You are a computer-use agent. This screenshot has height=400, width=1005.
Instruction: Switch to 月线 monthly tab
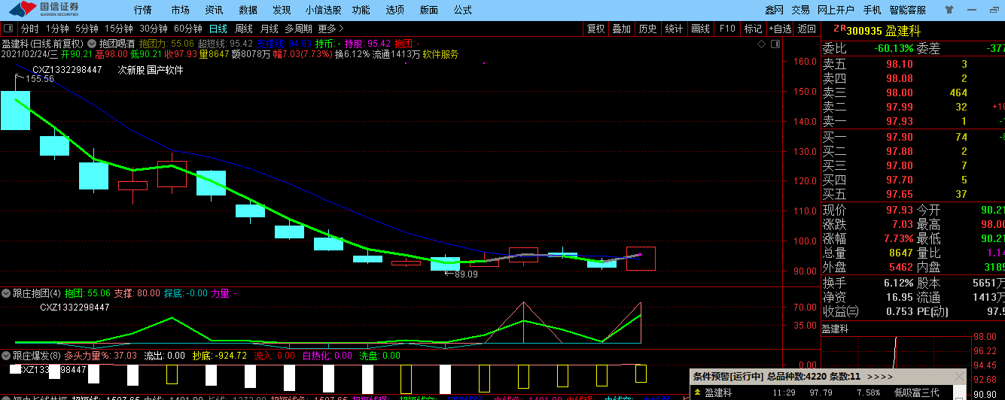point(269,29)
